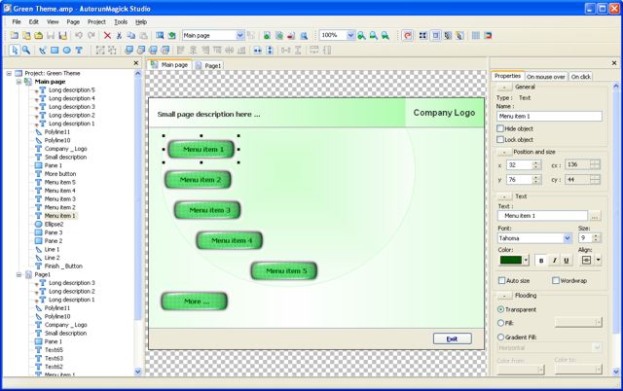This screenshot has width=623, height=391.
Task: Click the dark green text color swatch
Action: tap(510, 260)
